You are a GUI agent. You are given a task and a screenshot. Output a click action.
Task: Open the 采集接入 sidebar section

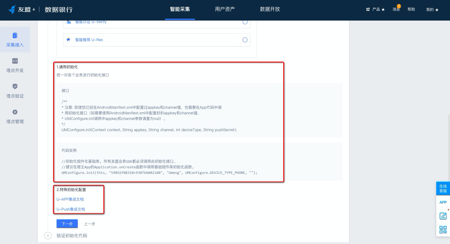click(x=15, y=40)
